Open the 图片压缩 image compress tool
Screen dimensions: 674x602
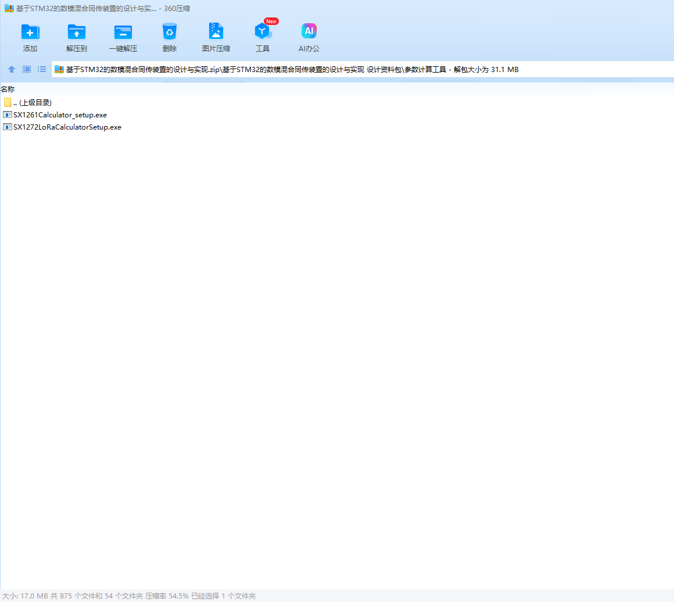[216, 31]
